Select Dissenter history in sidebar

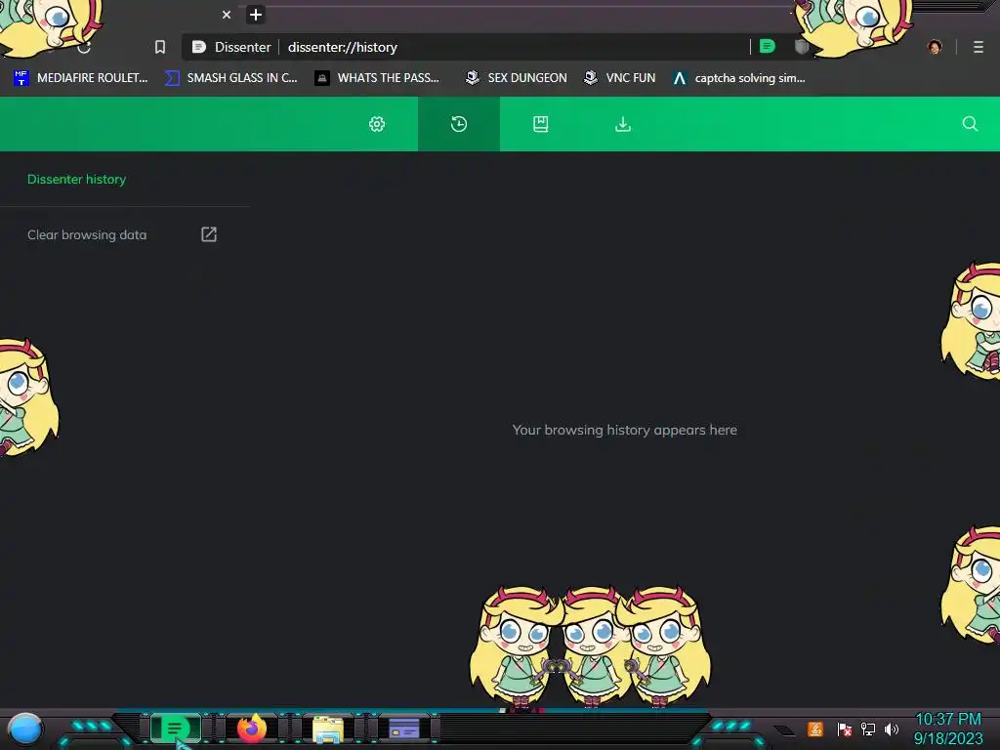(x=76, y=180)
